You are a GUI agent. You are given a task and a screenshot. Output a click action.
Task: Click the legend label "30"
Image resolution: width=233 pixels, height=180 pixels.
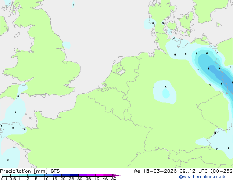[x=80, y=179]
